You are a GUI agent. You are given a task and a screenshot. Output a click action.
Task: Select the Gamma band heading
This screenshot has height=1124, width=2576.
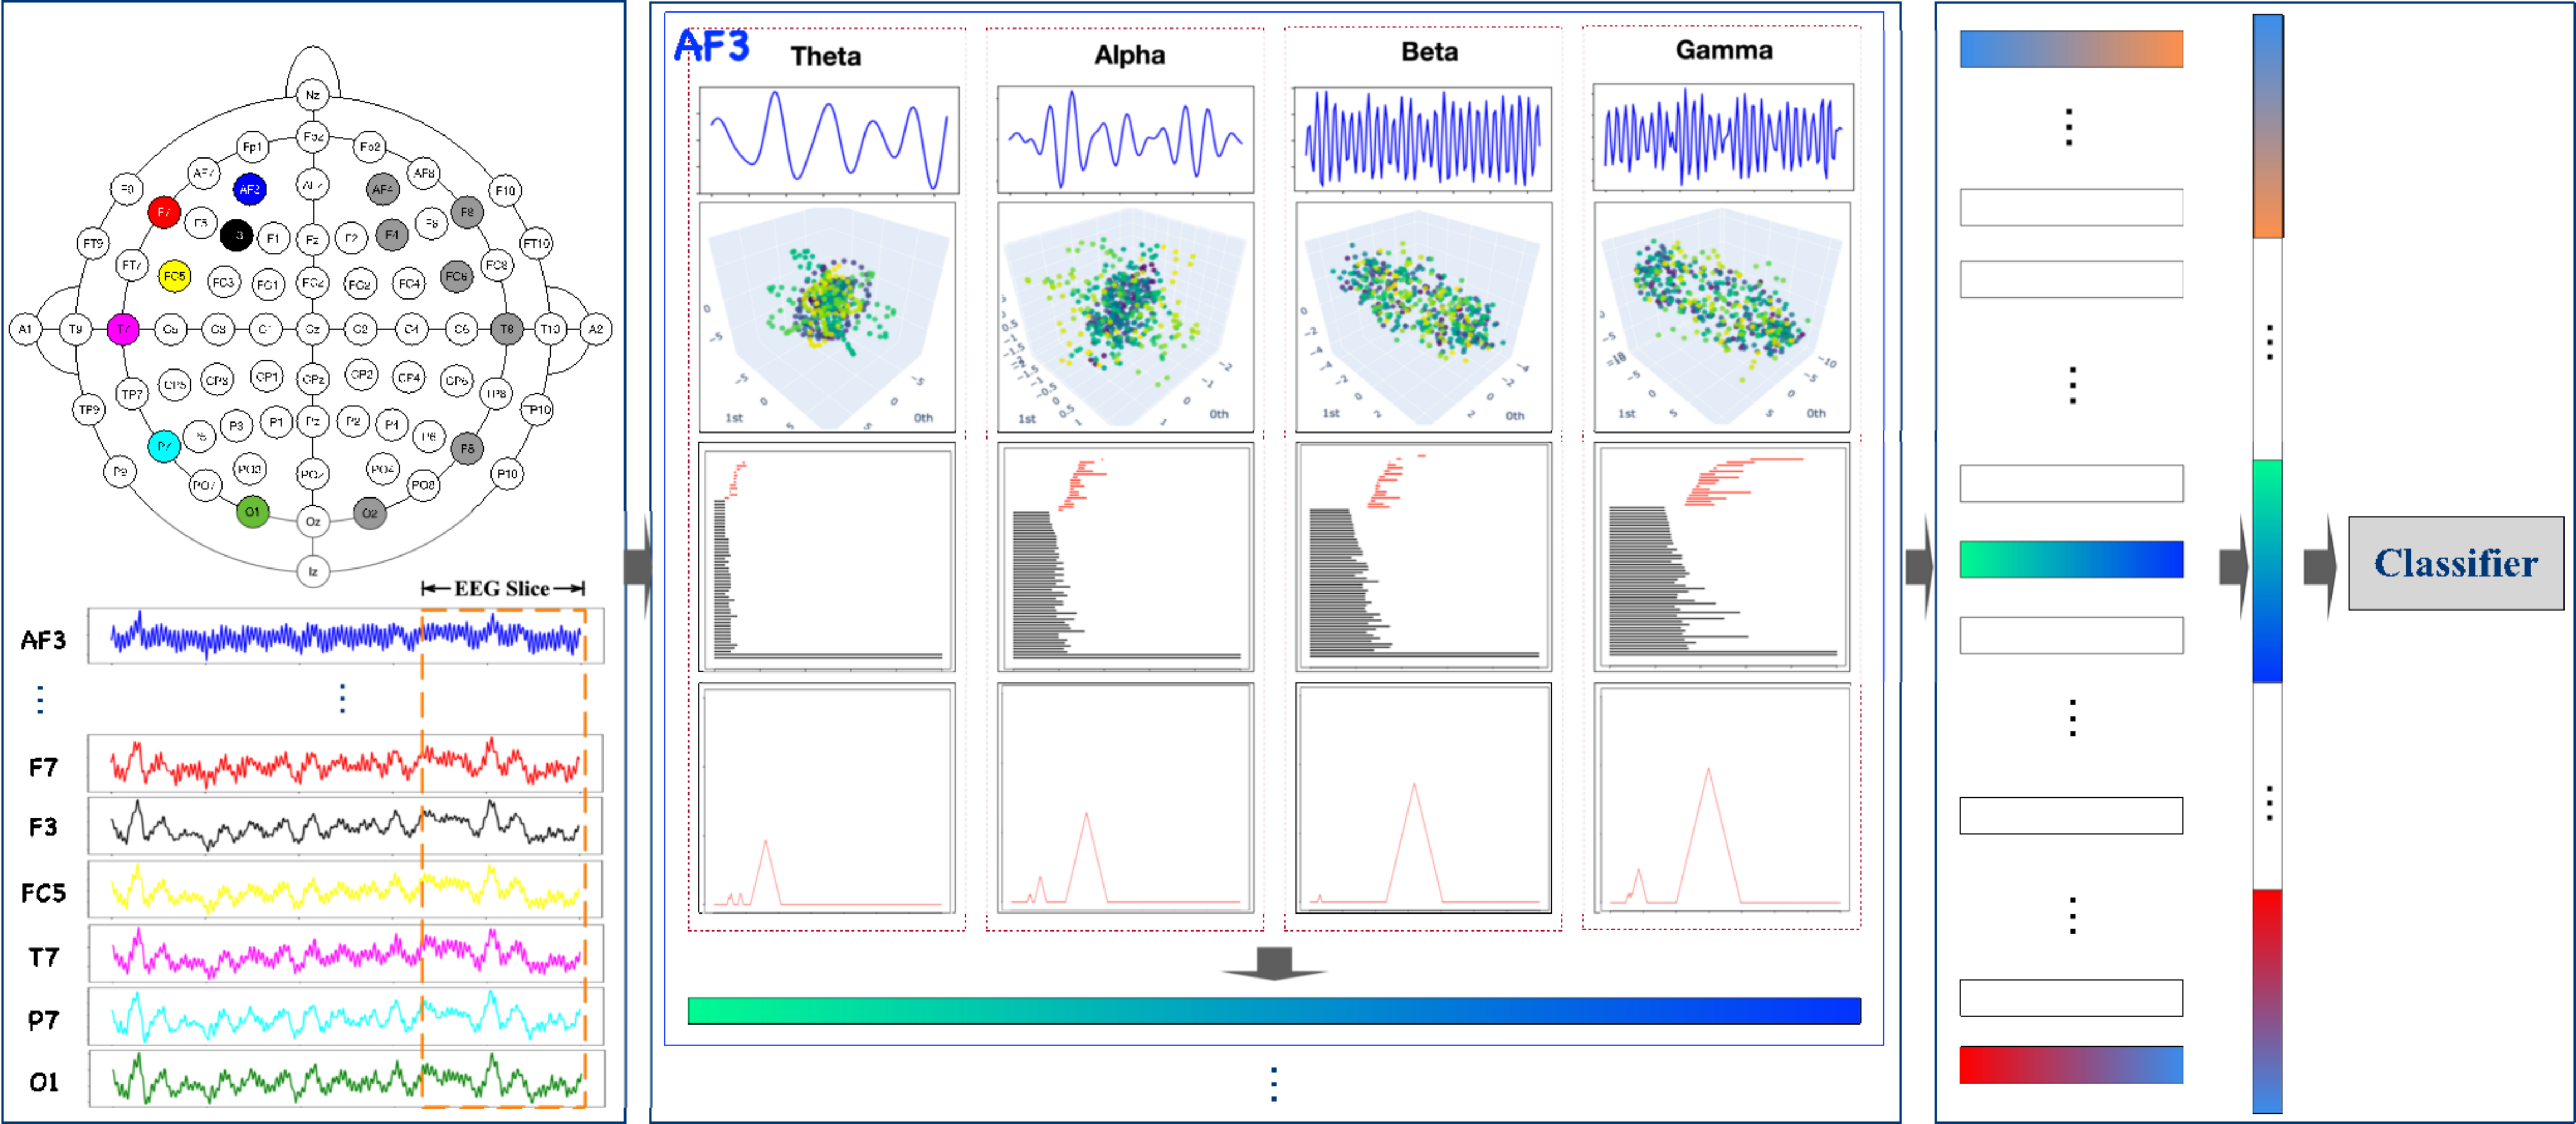1724,50
